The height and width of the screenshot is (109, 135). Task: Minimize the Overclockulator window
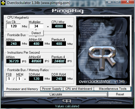(109, 2)
